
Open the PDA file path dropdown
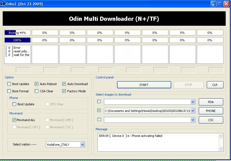(x=193, y=102)
